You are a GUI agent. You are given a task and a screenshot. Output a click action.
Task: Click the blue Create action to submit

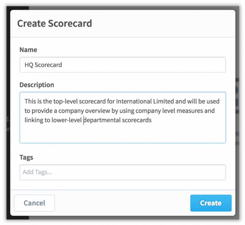click(x=210, y=203)
